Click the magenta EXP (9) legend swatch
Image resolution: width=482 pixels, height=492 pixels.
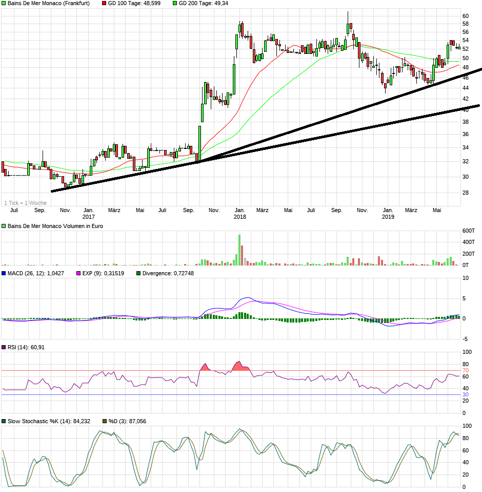click(78, 274)
